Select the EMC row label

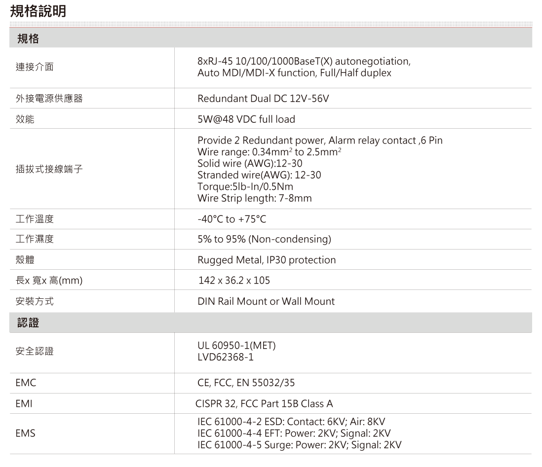[26, 383]
